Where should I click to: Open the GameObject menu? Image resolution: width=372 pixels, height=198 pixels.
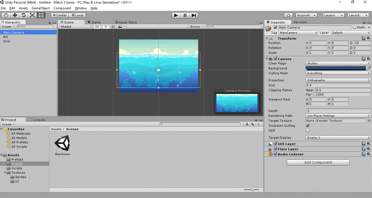(x=41, y=8)
